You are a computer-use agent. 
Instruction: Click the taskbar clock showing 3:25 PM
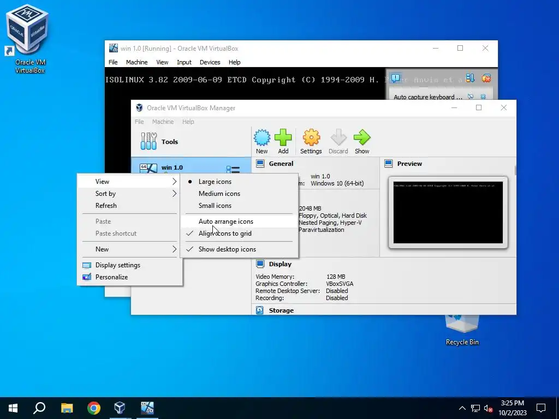tap(512, 408)
